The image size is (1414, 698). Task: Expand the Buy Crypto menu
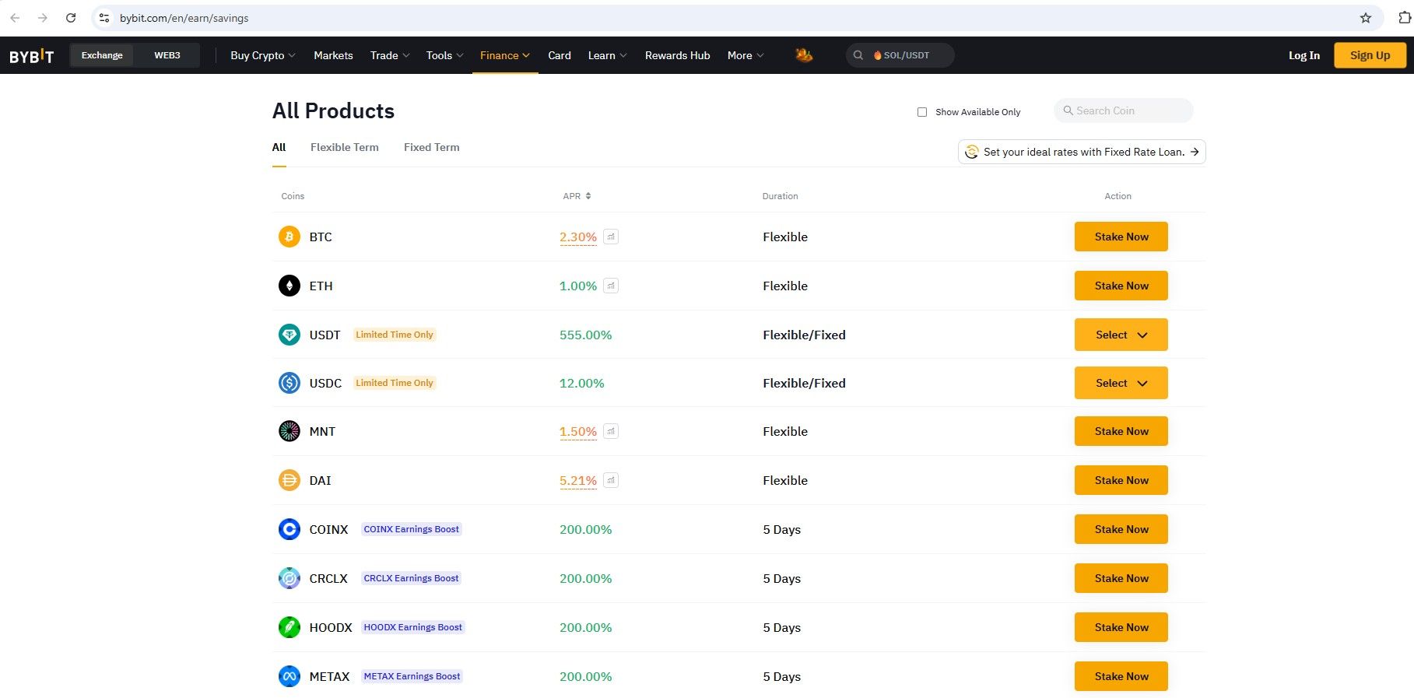click(262, 55)
